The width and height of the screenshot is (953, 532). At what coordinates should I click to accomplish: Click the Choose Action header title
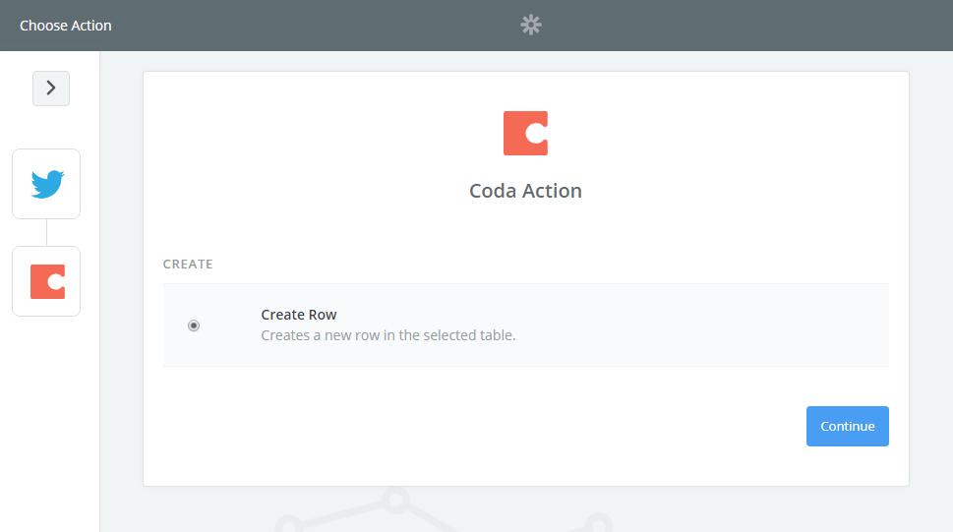[x=66, y=26]
